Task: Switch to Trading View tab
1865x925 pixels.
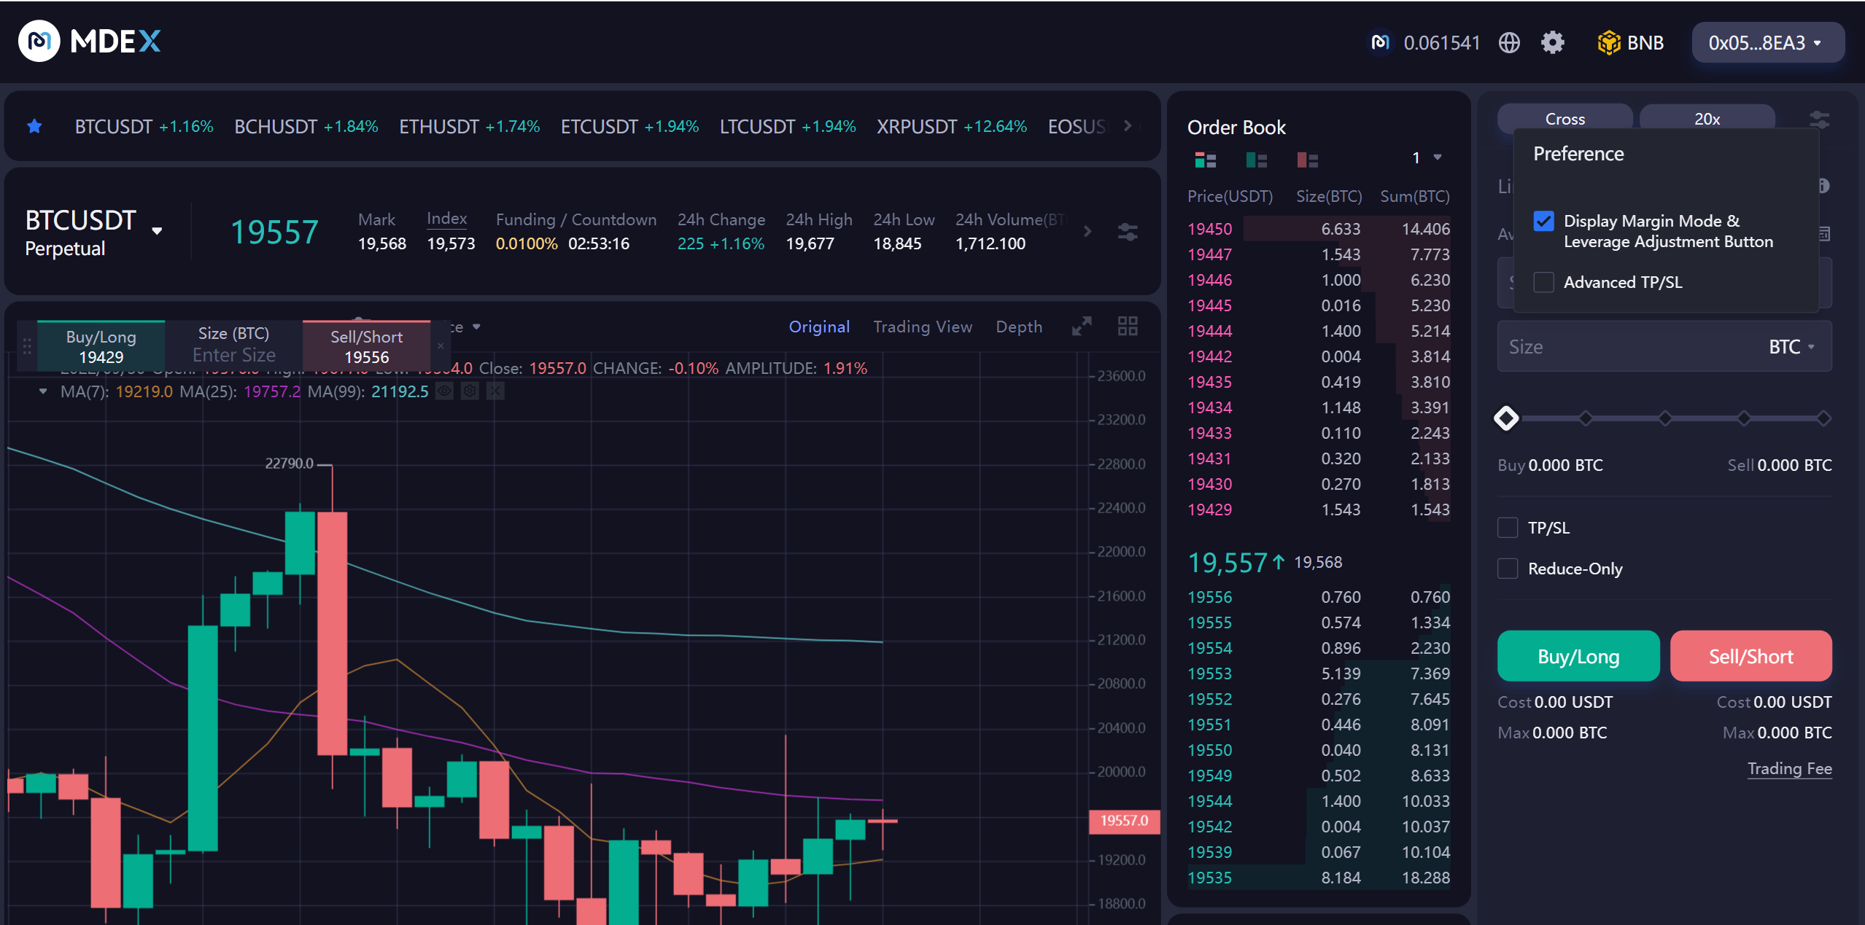Action: point(922,327)
